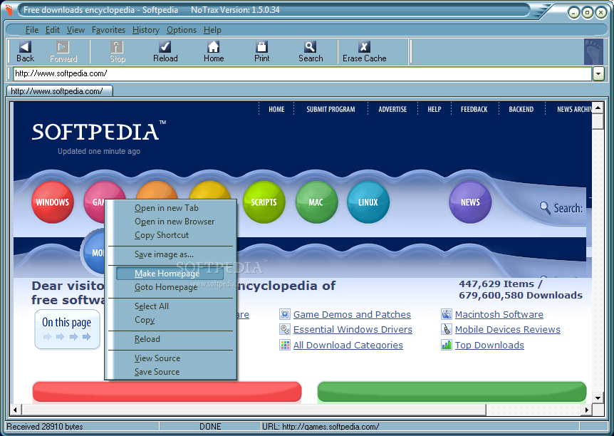Choose Save image as... option
This screenshot has width=614, height=436.
tap(164, 254)
